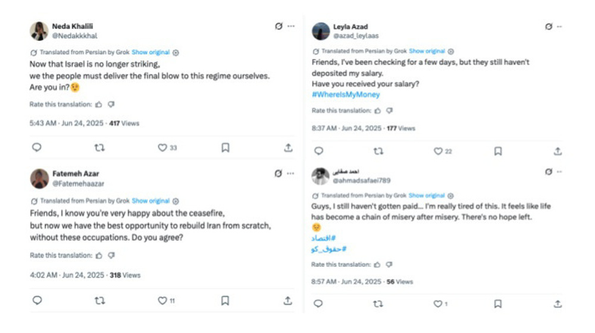Toggle like on ahmadsafaei789's tweet
The image size is (595, 333).
point(437,304)
